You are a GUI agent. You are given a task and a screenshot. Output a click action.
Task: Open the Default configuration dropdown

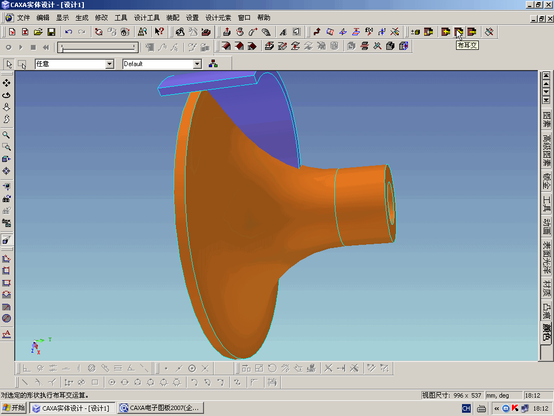pos(197,64)
